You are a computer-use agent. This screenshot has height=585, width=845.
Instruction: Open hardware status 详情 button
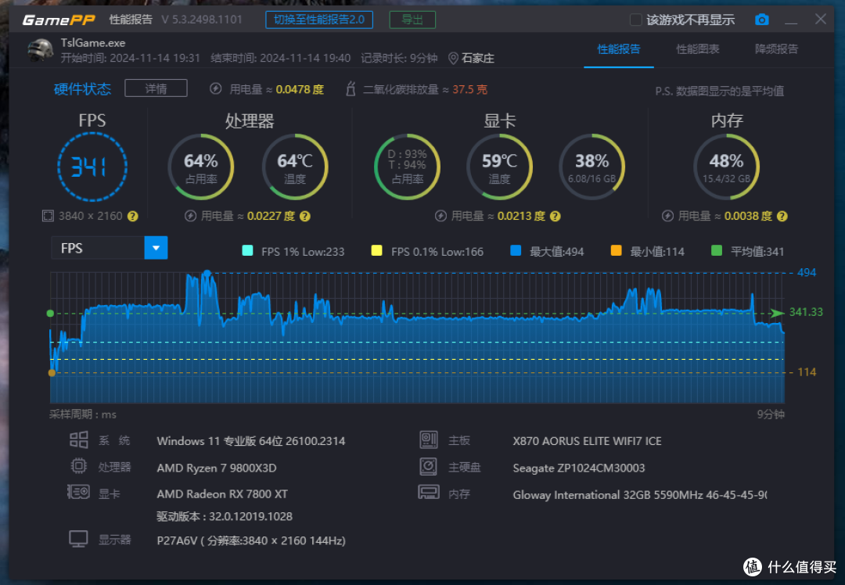click(156, 88)
